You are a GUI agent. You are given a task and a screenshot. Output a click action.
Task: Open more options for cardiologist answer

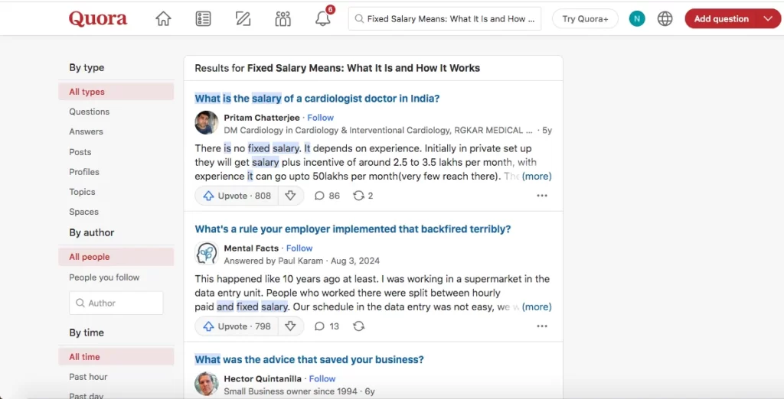[542, 196]
